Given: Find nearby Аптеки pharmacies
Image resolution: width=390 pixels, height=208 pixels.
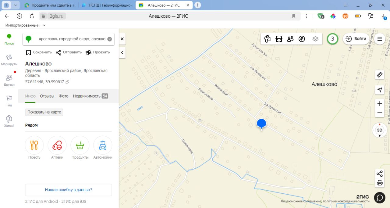Looking at the screenshot, I should tap(57, 148).
